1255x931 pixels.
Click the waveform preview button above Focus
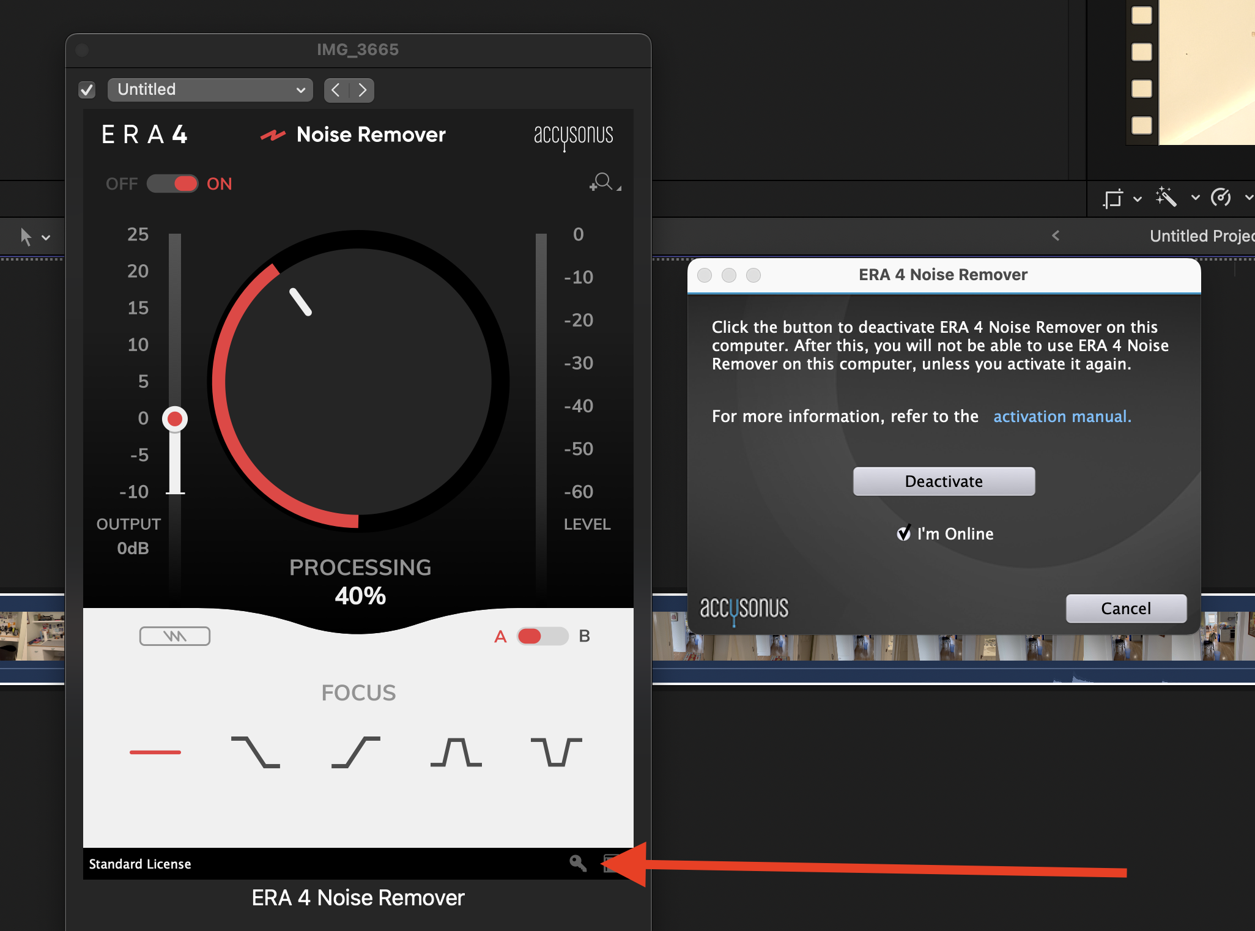coord(174,636)
